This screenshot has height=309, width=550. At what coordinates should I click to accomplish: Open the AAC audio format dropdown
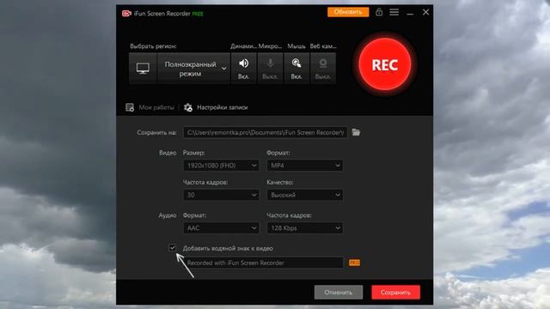221,228
